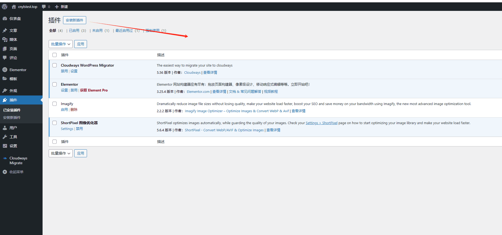This screenshot has width=502, height=235.
Task: Check the Elementor plugin checkbox
Action: pos(55,84)
